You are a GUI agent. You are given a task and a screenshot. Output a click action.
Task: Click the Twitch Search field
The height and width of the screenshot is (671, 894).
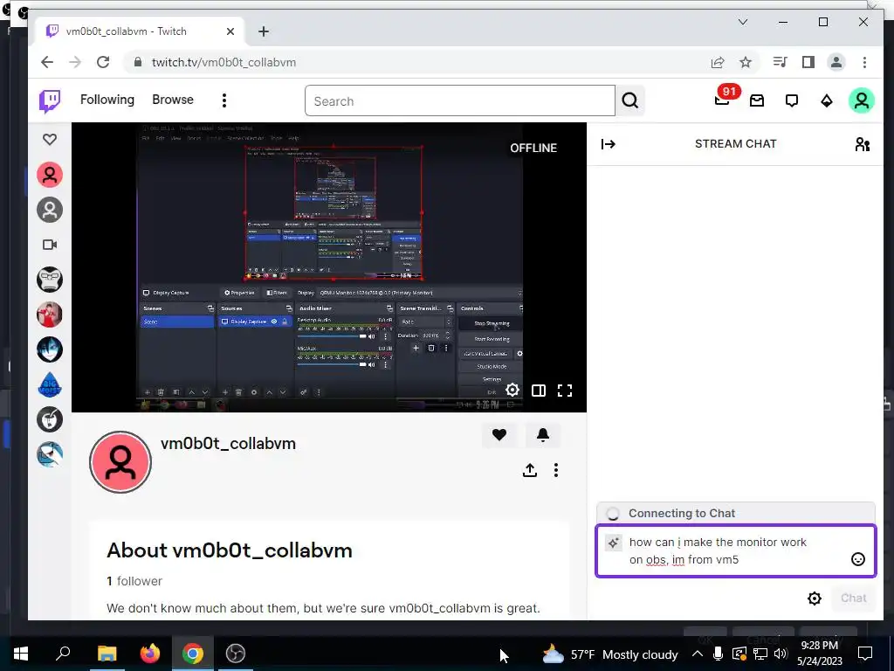(459, 101)
